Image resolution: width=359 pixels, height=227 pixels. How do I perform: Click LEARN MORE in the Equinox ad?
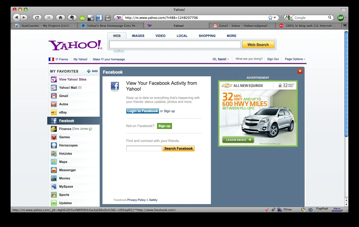pyautogui.click(x=238, y=140)
